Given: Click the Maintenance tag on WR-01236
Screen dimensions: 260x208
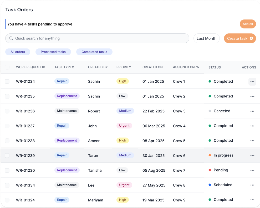Looking at the screenshot, I should tap(67, 111).
